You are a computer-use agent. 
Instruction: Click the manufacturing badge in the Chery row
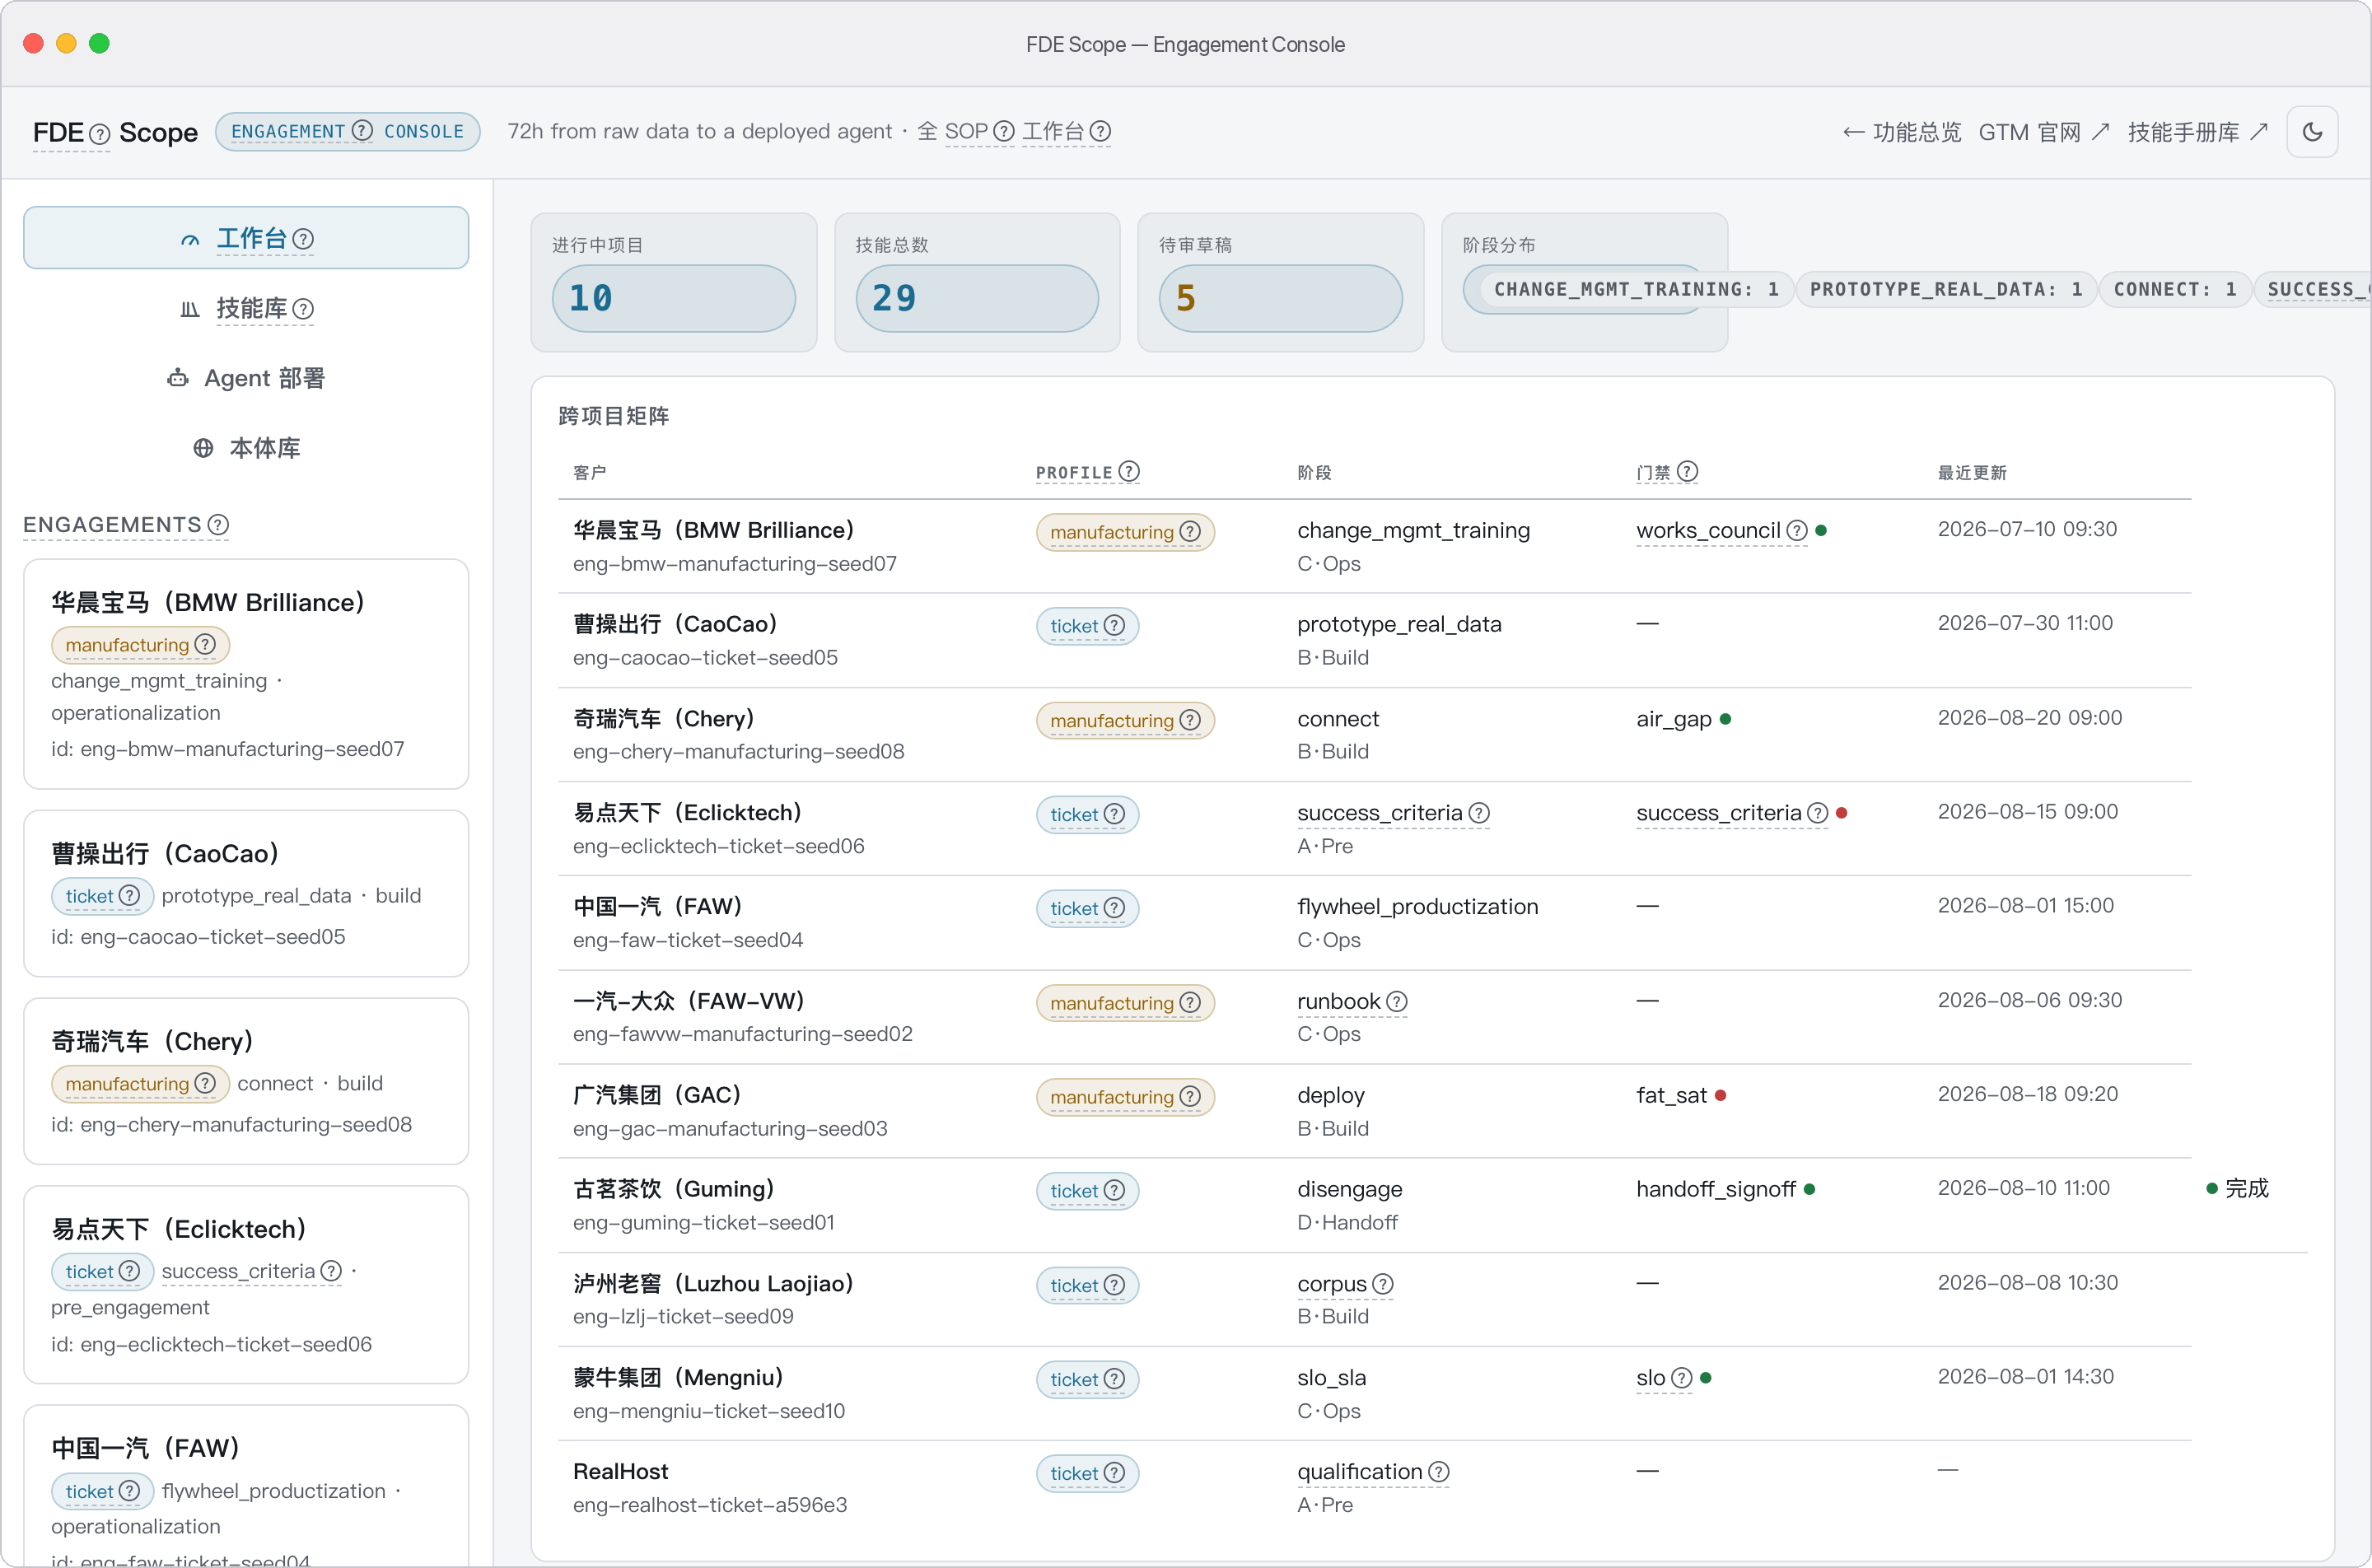[x=1125, y=721]
